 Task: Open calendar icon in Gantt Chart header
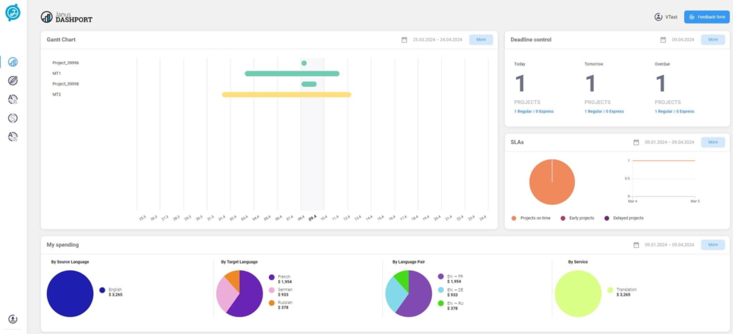404,40
